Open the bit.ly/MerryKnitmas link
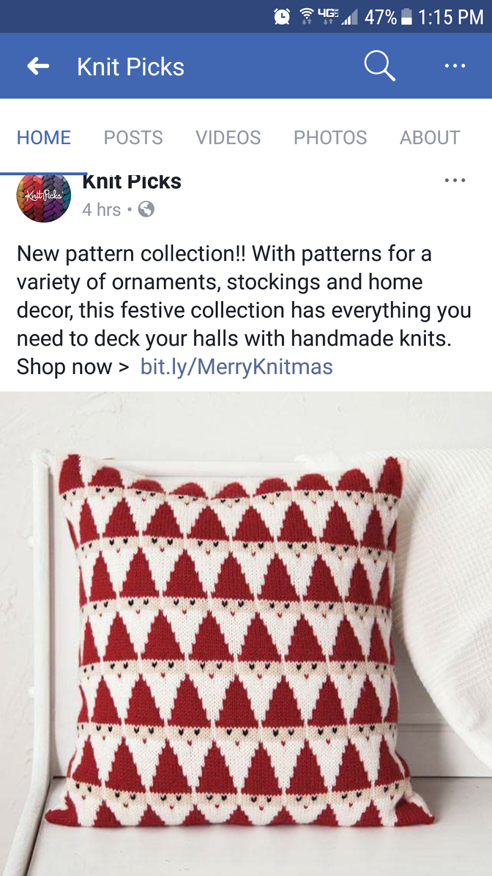Viewport: 492px width, 876px height. click(x=237, y=367)
